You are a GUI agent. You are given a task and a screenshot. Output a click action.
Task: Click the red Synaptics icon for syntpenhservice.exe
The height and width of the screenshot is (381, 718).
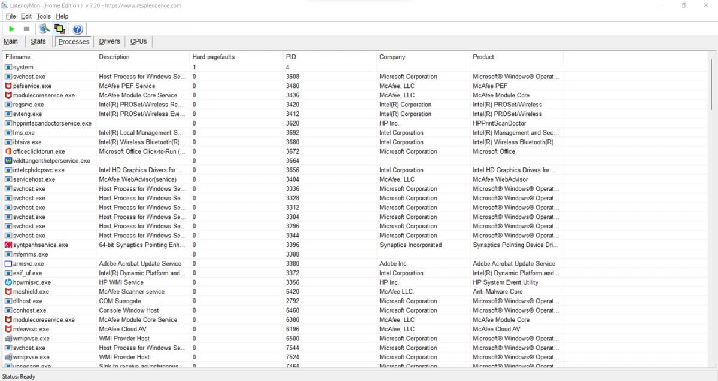pos(8,245)
